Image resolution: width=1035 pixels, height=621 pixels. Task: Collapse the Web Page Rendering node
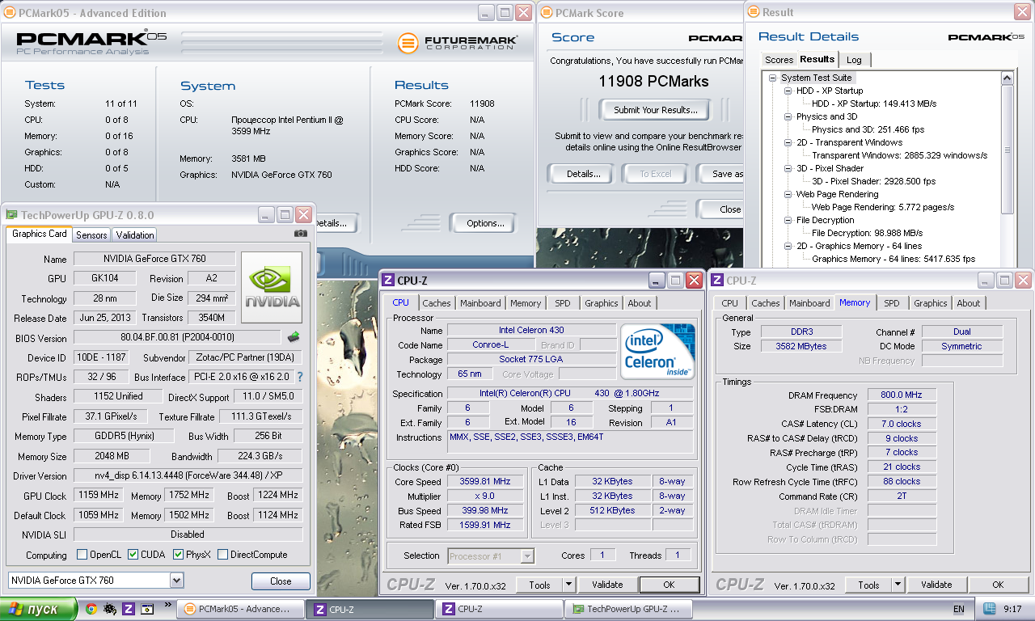[x=788, y=194]
